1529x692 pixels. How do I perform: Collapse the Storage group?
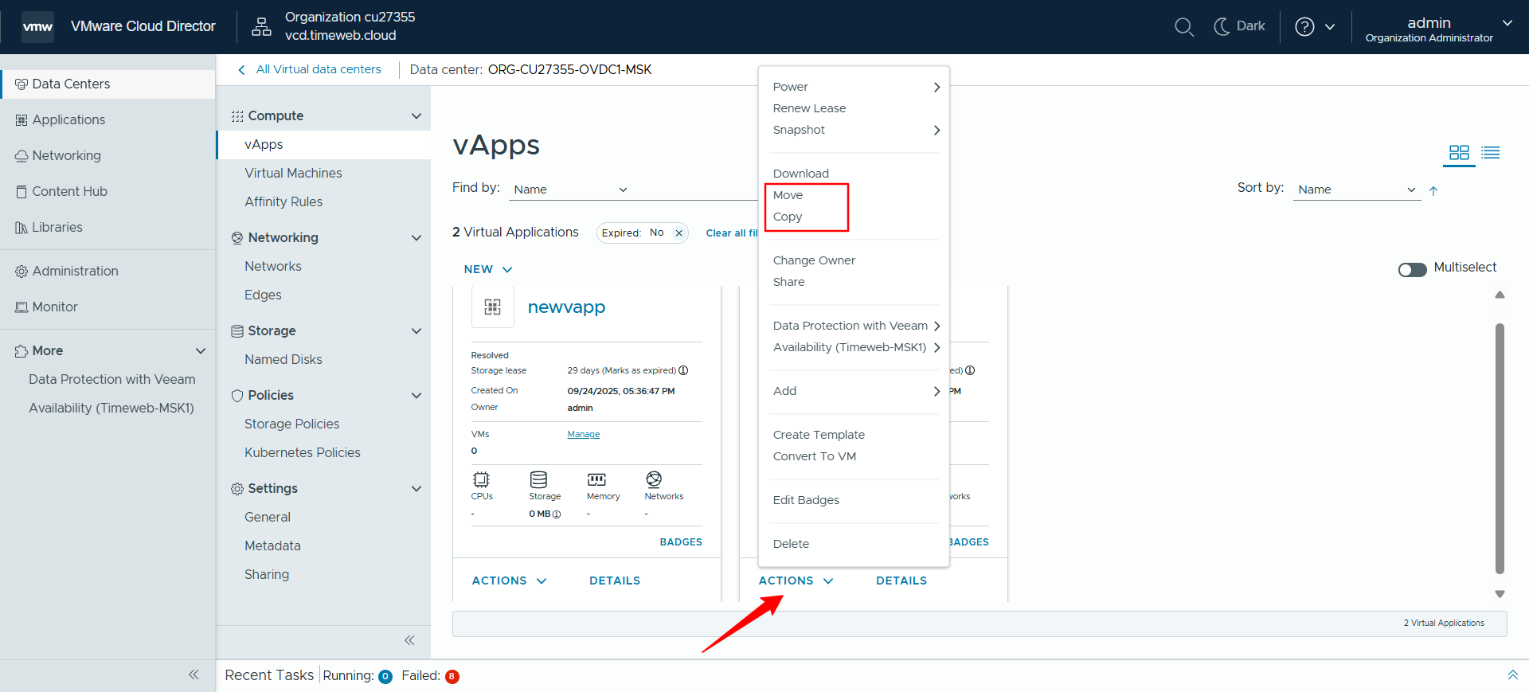click(x=416, y=330)
